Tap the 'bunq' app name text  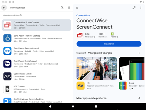click(131, 83)
